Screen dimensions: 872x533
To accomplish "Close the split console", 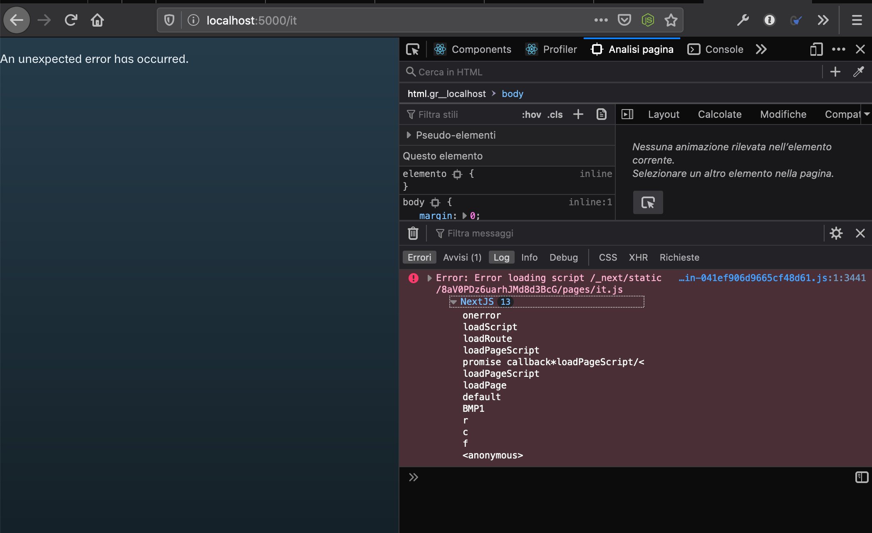I will pyautogui.click(x=860, y=233).
